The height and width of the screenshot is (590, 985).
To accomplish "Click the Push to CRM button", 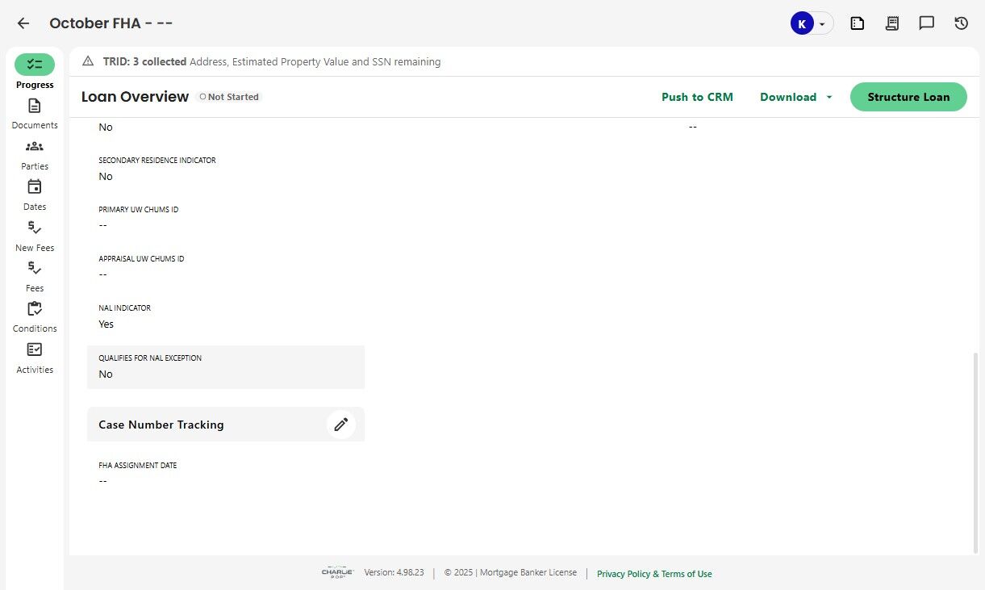I will pos(697,97).
